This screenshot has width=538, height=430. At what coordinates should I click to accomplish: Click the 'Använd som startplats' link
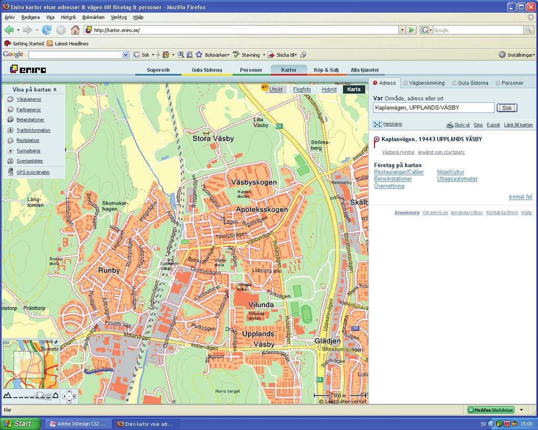[441, 152]
